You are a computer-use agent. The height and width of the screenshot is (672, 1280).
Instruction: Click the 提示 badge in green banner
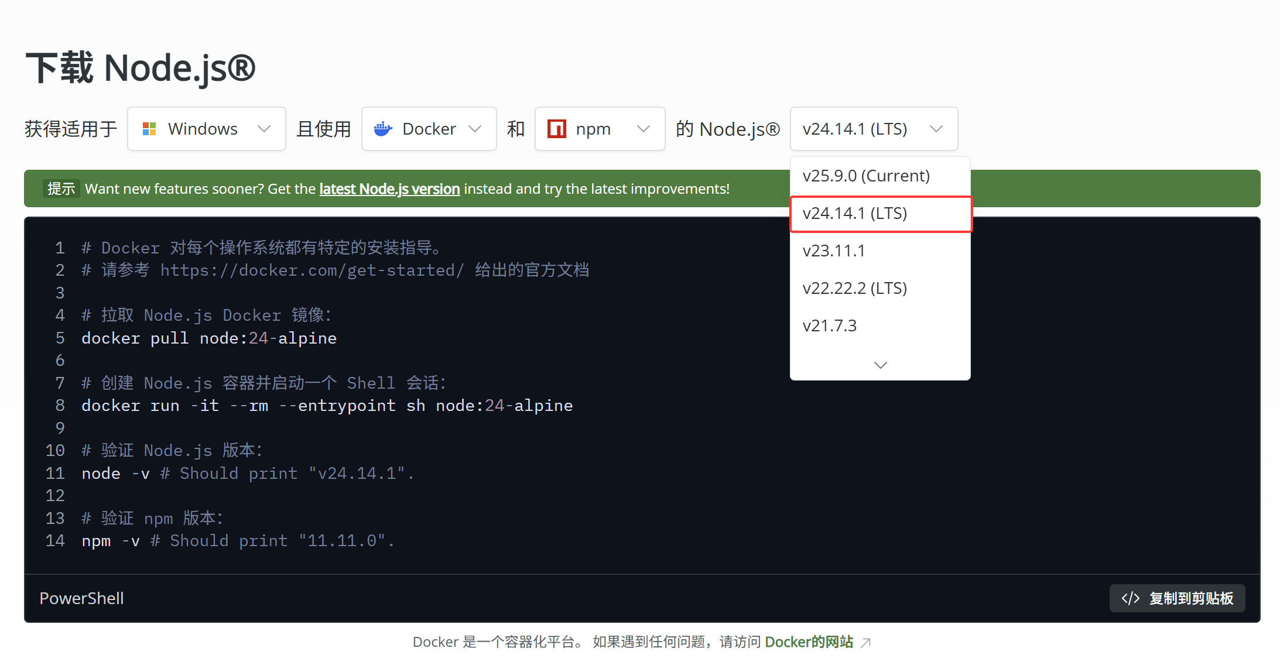61,189
